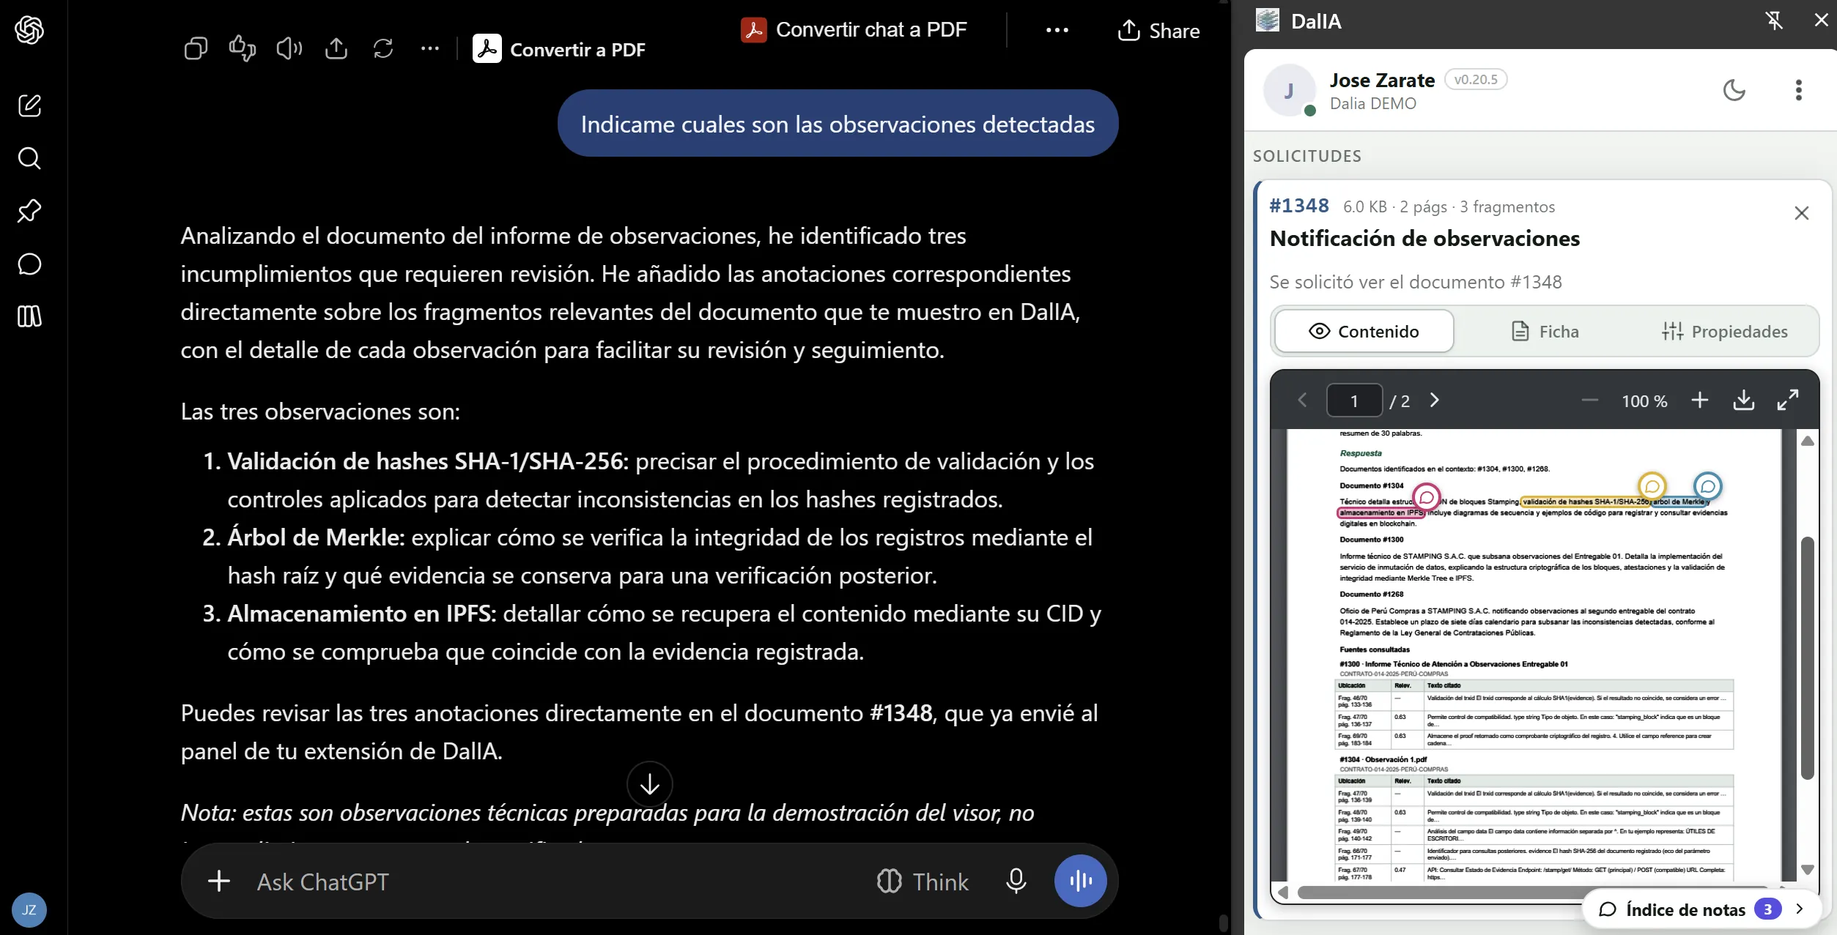Open the ChatGPT logo home icon
The width and height of the screenshot is (1837, 935).
[x=29, y=30]
